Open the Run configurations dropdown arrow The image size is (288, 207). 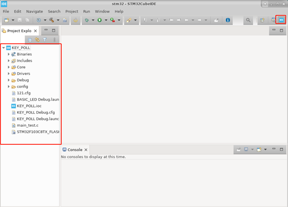tap(106, 20)
